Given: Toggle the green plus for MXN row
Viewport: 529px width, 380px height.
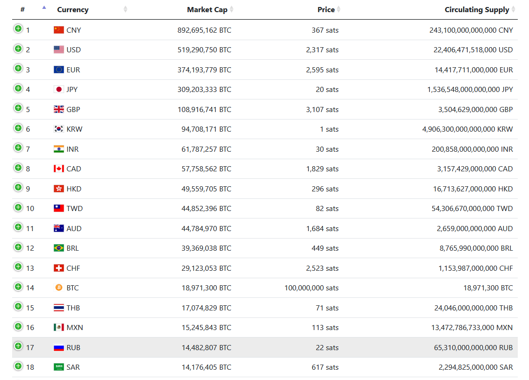Looking at the screenshot, I should pos(18,326).
